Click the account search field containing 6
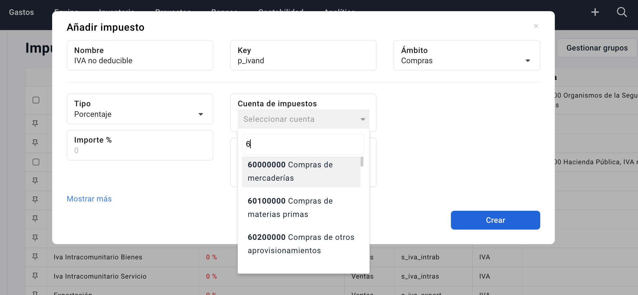 (x=303, y=144)
